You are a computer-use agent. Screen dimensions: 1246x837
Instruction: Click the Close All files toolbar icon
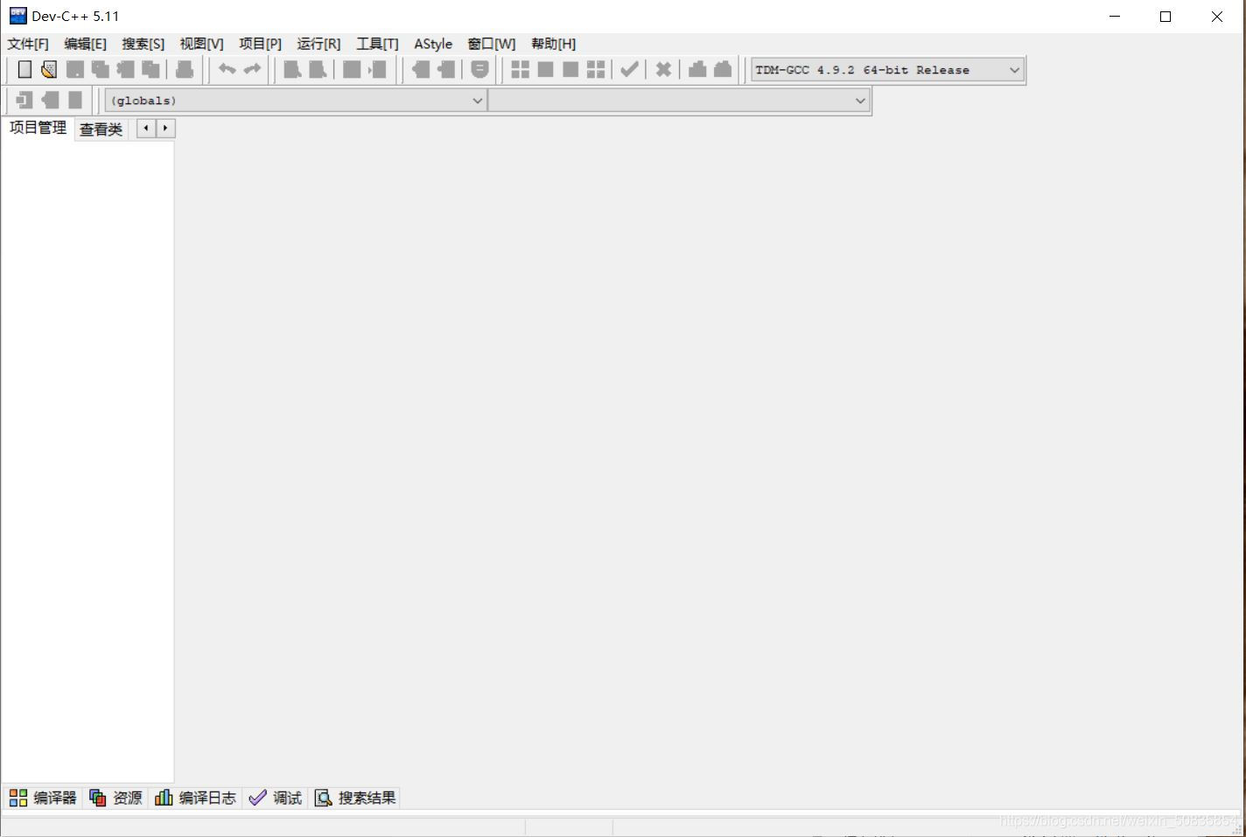[151, 70]
